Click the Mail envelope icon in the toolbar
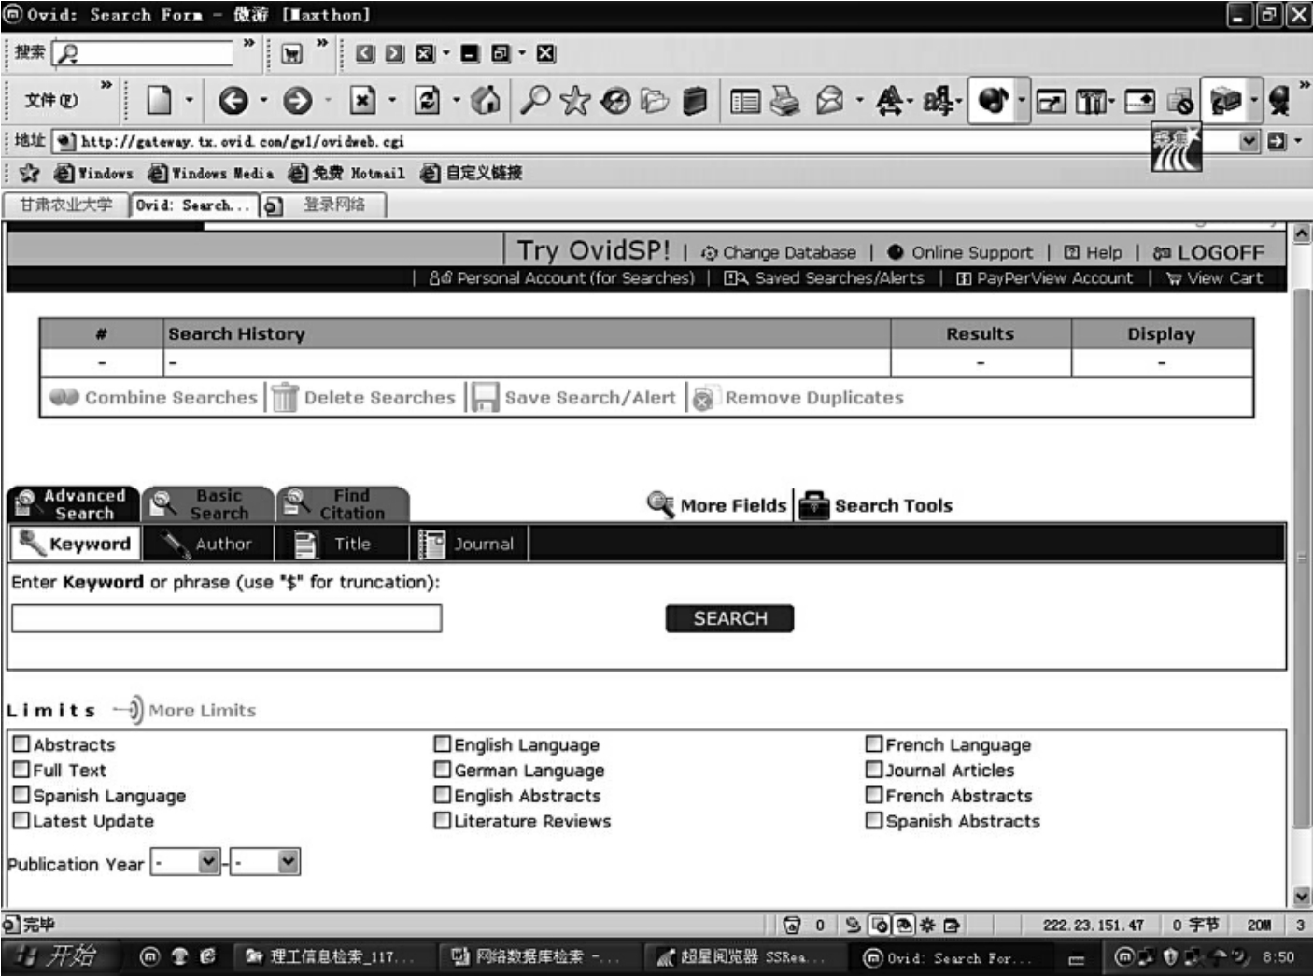The width and height of the screenshot is (1313, 976). click(830, 100)
